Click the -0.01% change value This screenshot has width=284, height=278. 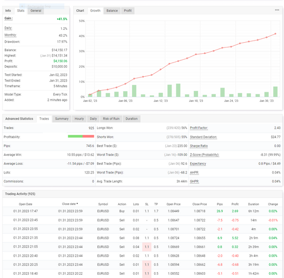273,220
